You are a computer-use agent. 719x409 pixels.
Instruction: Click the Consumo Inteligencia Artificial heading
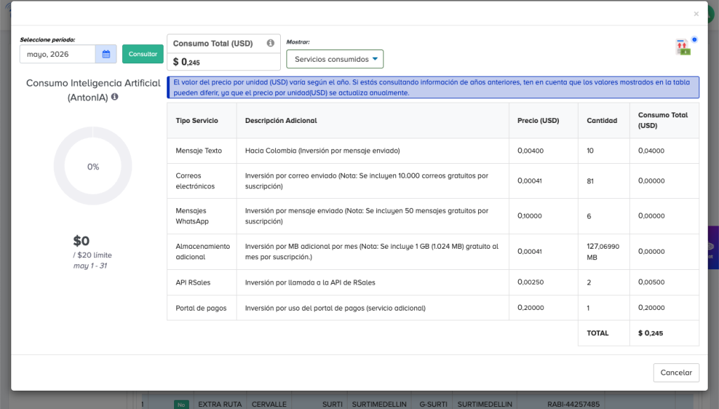[x=93, y=90]
